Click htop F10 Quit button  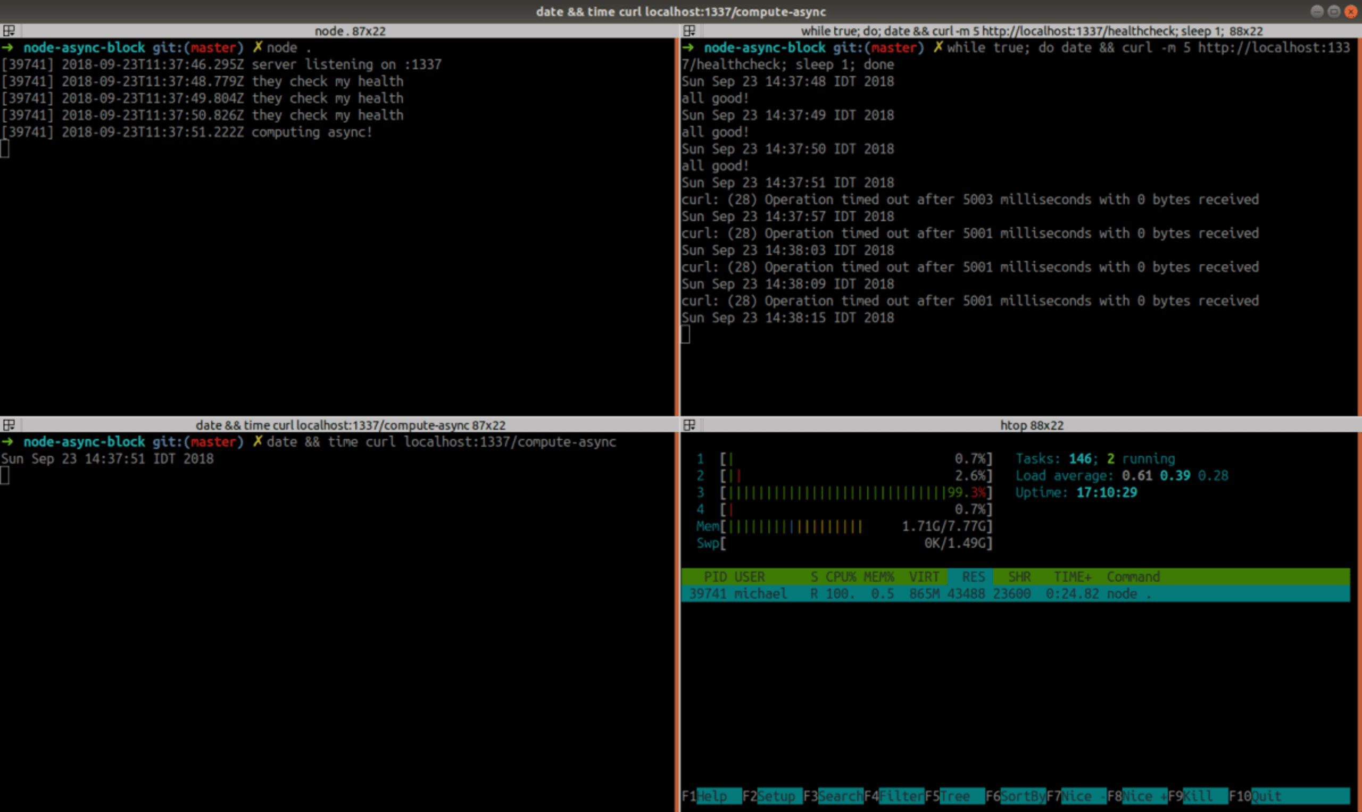tap(1289, 796)
